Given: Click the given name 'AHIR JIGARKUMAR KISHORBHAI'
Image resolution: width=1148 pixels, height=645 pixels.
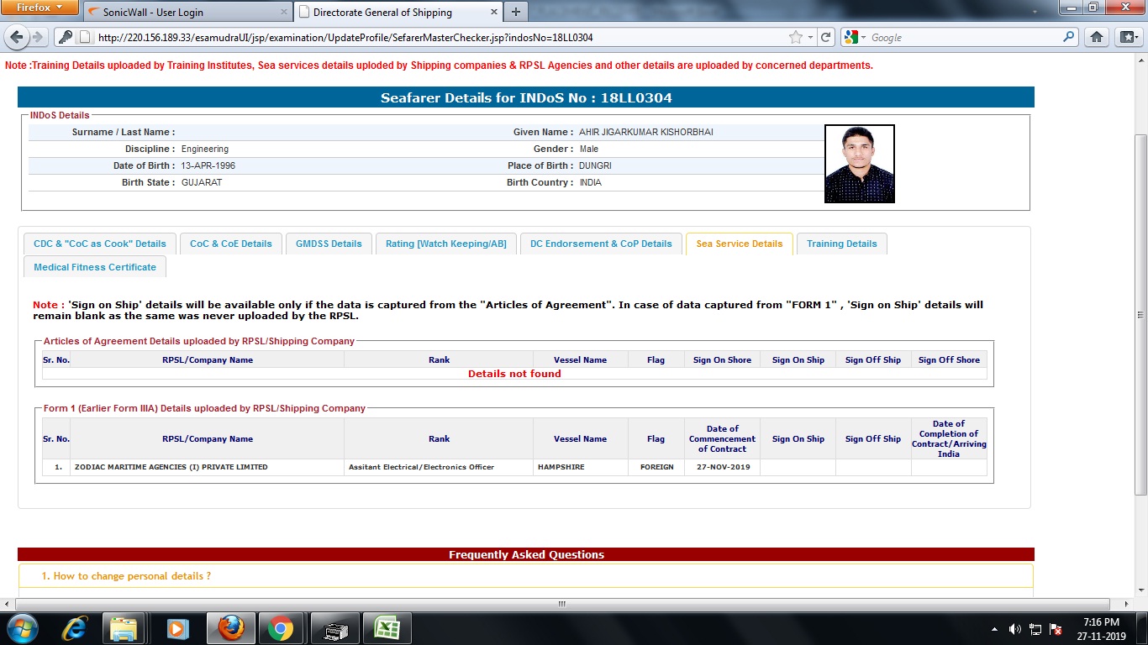Looking at the screenshot, I should (646, 132).
